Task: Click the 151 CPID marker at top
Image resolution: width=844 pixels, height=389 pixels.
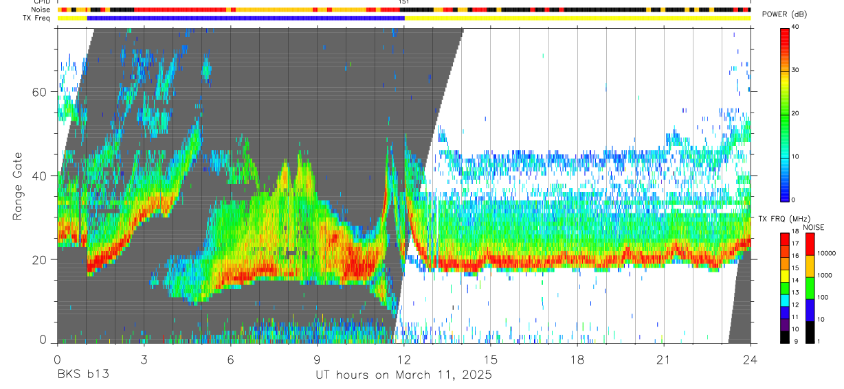Action: click(404, 2)
